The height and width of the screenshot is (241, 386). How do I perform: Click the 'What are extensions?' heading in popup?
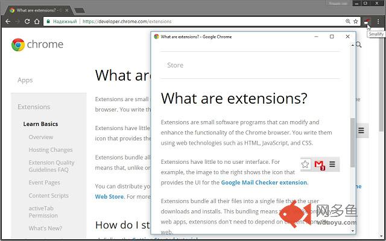coord(234,98)
